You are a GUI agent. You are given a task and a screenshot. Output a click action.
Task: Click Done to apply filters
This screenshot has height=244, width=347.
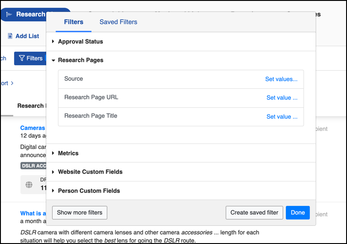(x=297, y=213)
